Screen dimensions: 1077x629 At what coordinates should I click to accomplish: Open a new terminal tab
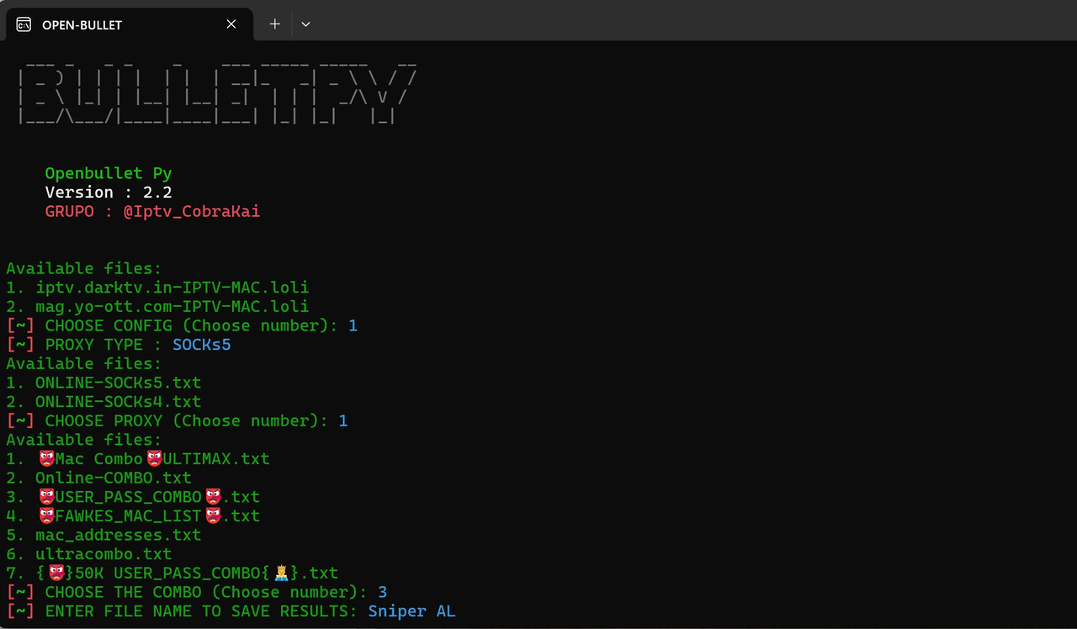click(x=274, y=24)
